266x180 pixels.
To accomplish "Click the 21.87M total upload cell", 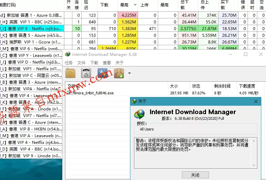I will pos(208,29).
